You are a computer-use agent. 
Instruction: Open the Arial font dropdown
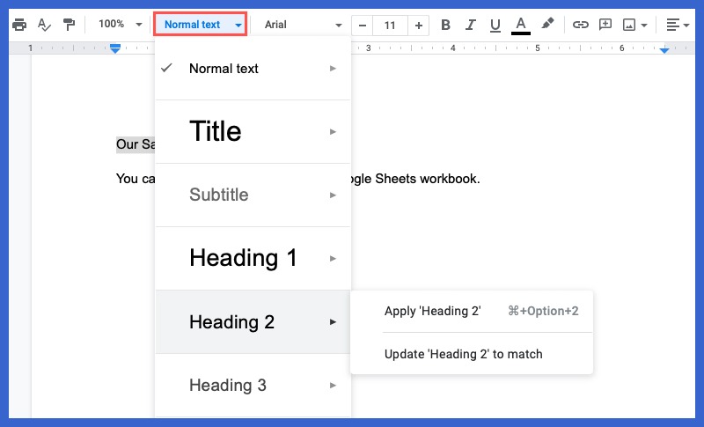[x=303, y=25]
